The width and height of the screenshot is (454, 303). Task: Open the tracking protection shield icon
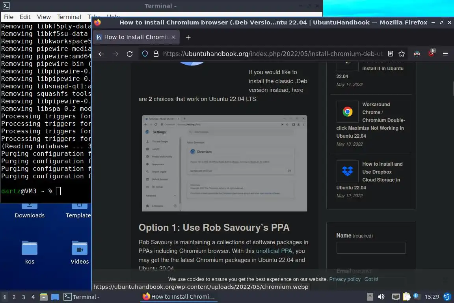tap(145, 54)
